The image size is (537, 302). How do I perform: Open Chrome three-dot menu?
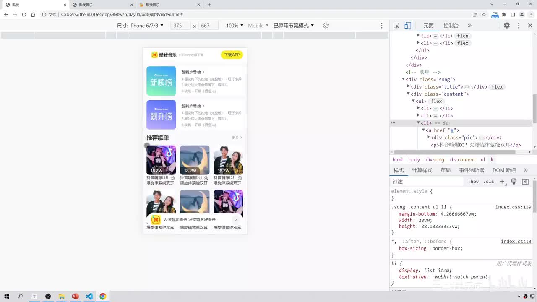pos(530,15)
